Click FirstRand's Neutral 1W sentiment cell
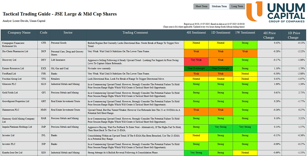This screenshot has height=156, width=307. pos(245,74)
